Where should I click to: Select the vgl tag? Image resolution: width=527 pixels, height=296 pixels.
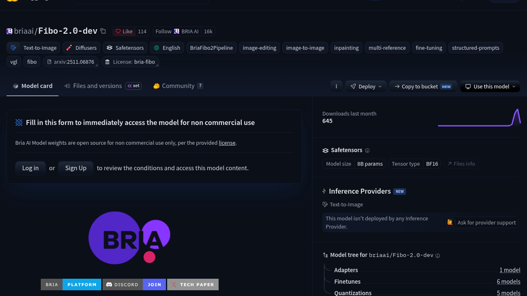click(14, 62)
